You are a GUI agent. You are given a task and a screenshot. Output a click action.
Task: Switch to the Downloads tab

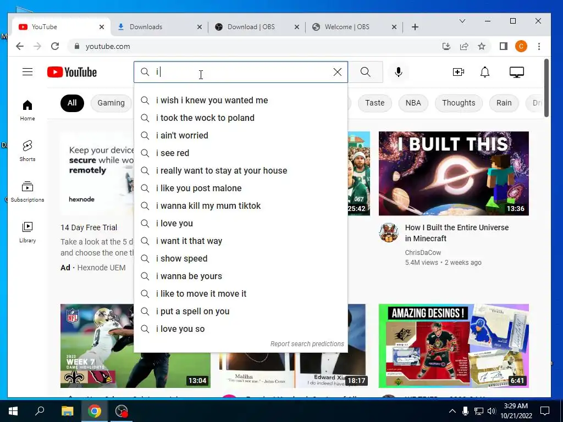pyautogui.click(x=158, y=27)
